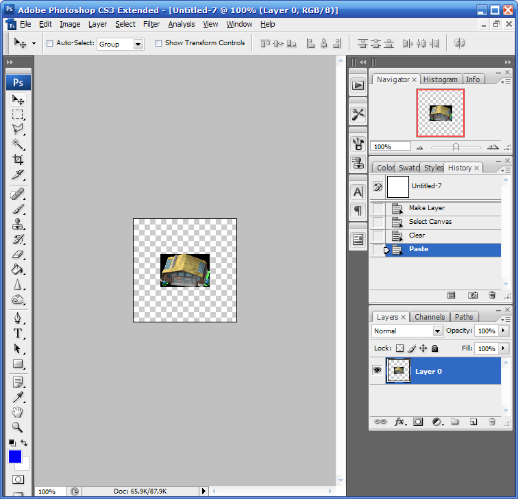Open the tool preset picker arrow

point(34,43)
